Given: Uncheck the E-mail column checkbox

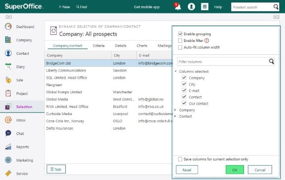Looking at the screenshot, I should (184, 90).
